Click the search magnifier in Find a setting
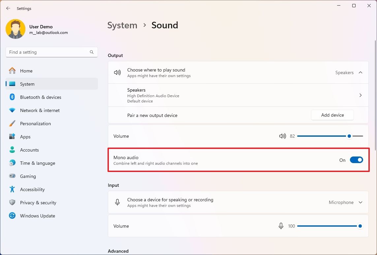Image resolution: width=377 pixels, height=255 pixels. click(91, 52)
